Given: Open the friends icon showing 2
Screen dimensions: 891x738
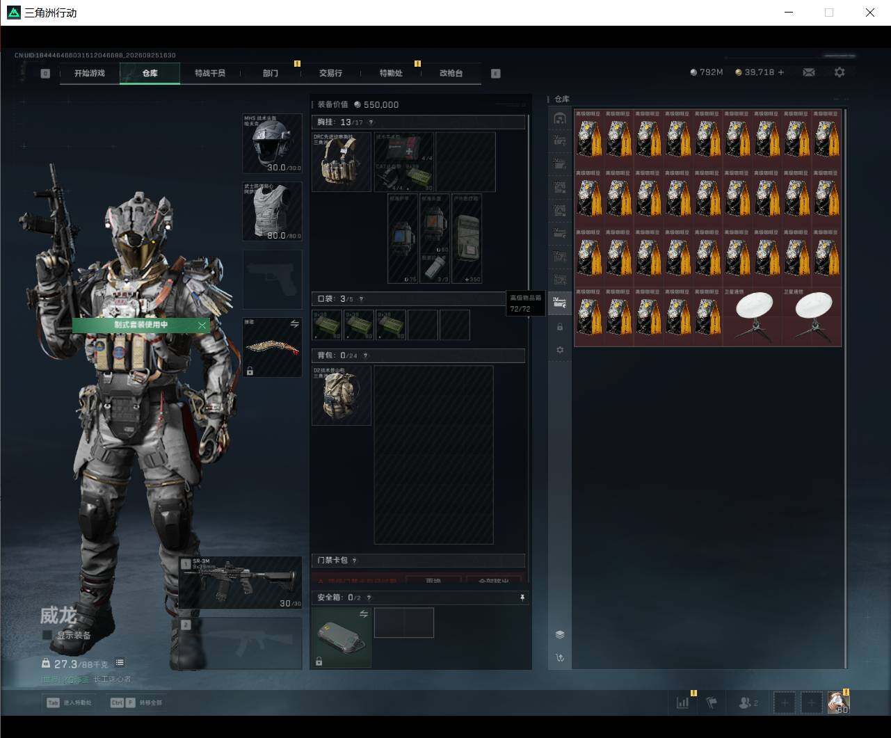Looking at the screenshot, I should [x=748, y=703].
